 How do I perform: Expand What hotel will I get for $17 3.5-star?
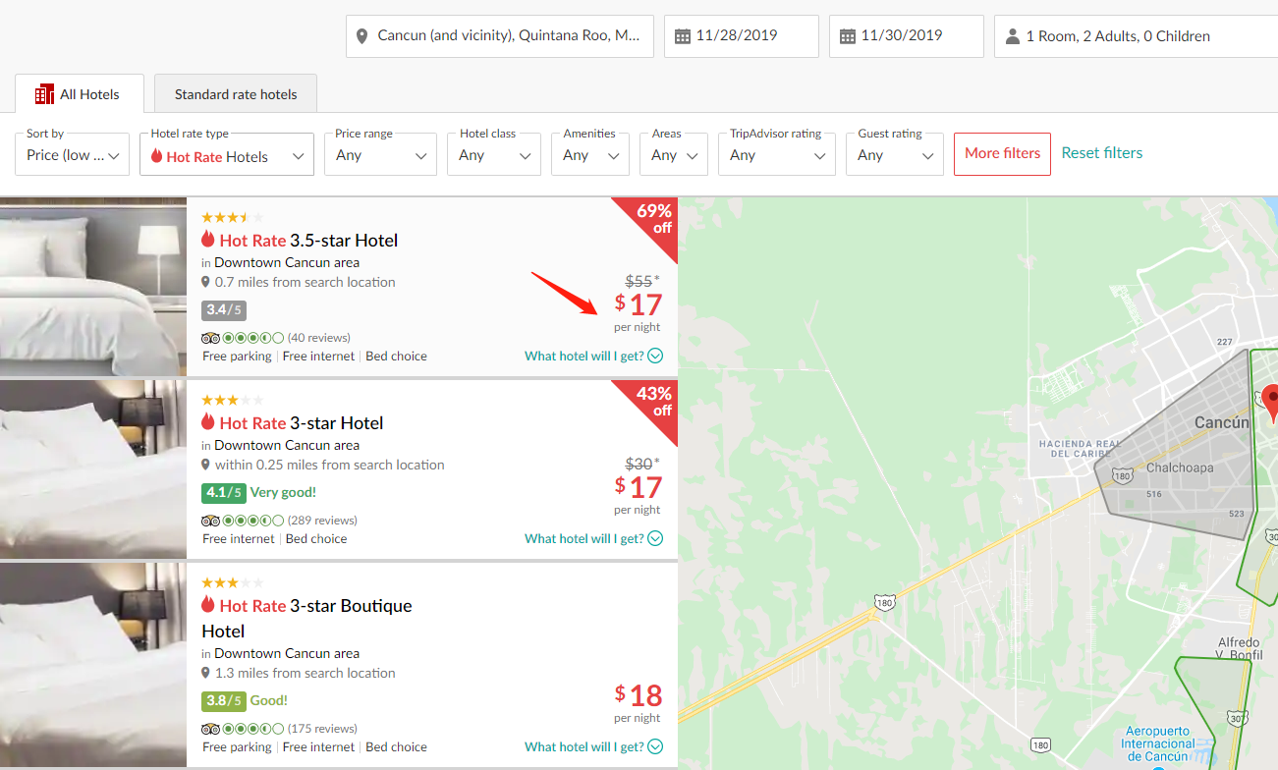tap(593, 356)
